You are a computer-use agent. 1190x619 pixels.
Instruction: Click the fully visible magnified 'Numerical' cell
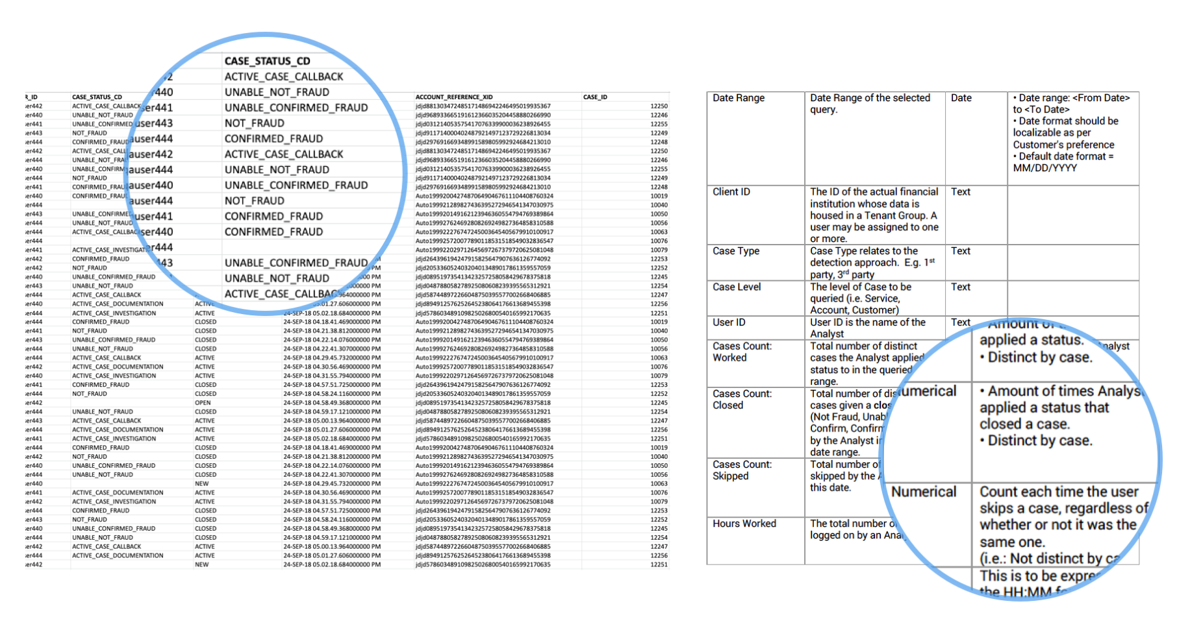pyautogui.click(x=924, y=492)
